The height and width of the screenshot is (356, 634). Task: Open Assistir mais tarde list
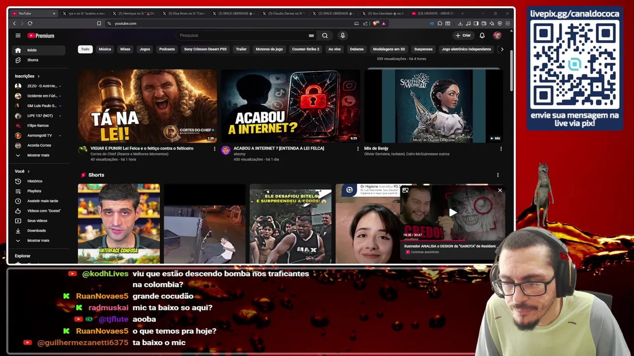[x=39, y=201]
